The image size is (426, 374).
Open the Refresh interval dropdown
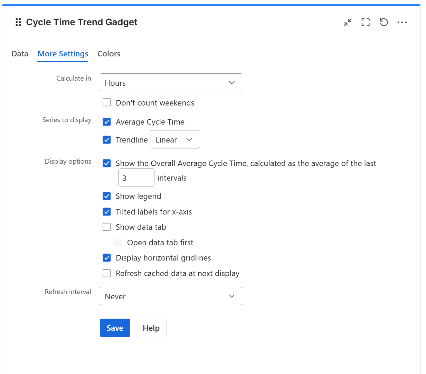(x=171, y=296)
